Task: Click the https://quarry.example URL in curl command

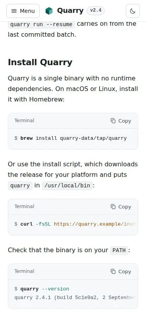Action: click(x=96, y=224)
